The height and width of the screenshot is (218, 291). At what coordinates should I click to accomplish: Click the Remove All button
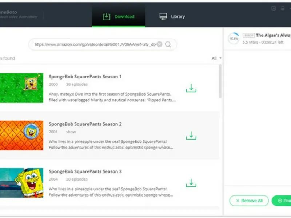coord(249,201)
